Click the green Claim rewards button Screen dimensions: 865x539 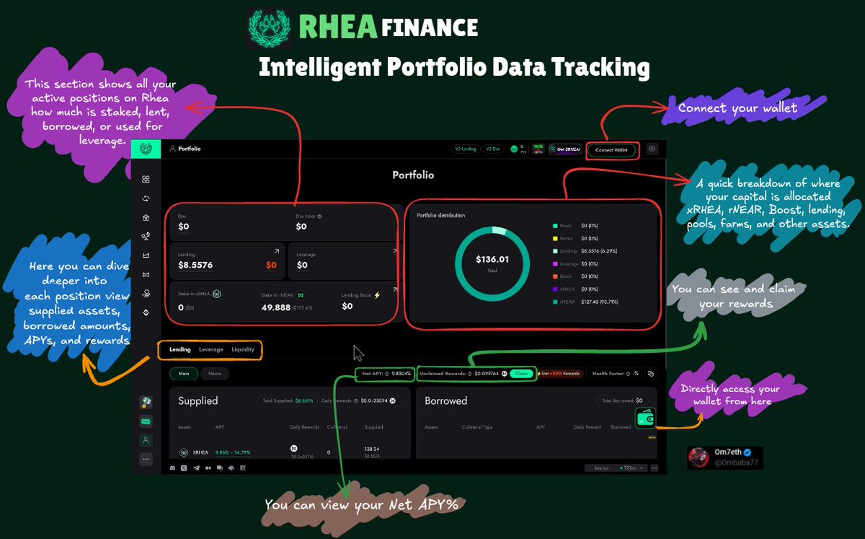[x=520, y=374]
